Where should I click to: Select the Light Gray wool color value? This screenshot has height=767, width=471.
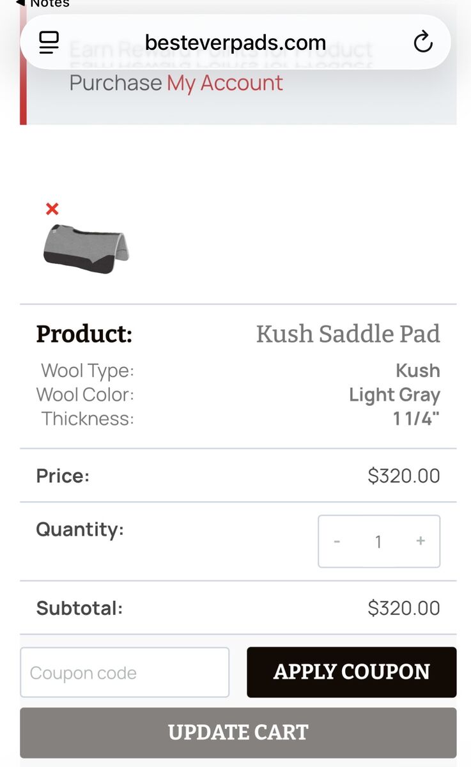394,394
